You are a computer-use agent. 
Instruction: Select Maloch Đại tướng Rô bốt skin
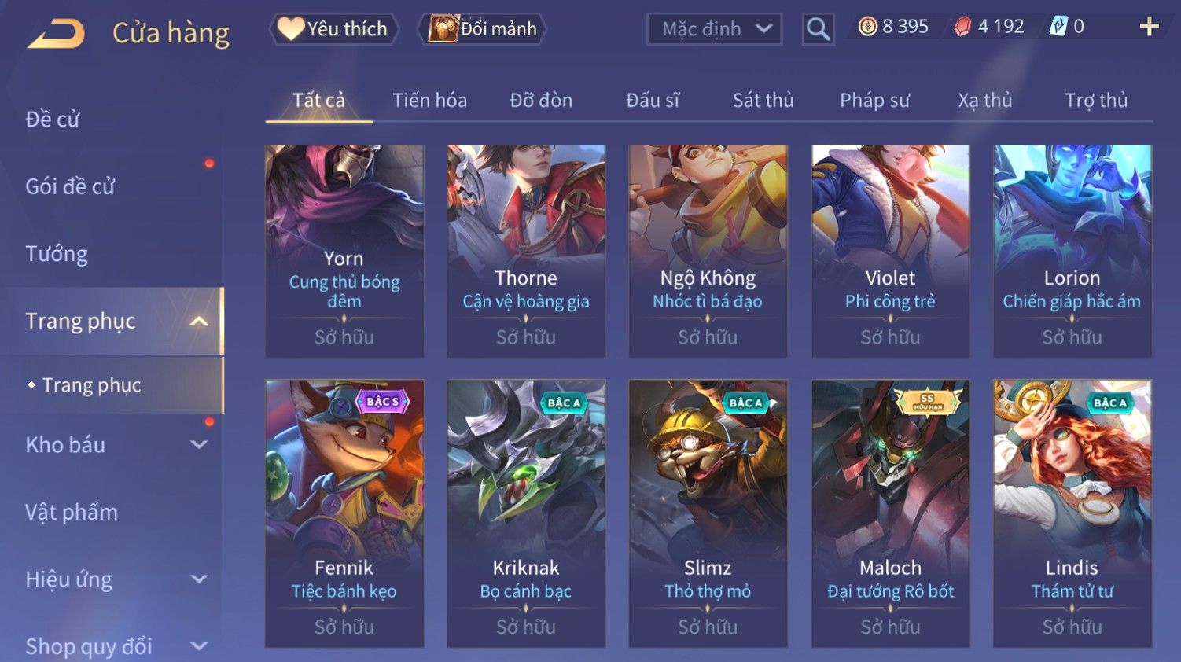tap(890, 513)
